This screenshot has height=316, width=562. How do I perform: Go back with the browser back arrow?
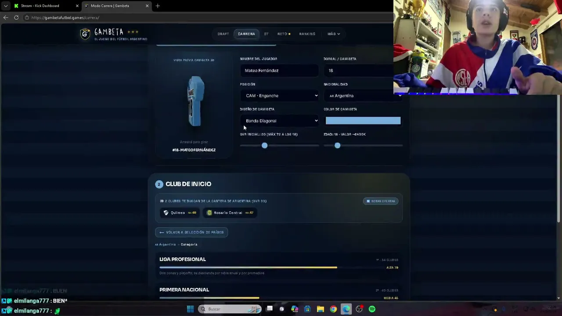click(6, 18)
